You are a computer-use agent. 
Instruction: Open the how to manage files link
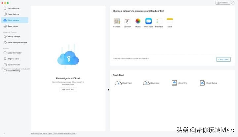(54, 133)
